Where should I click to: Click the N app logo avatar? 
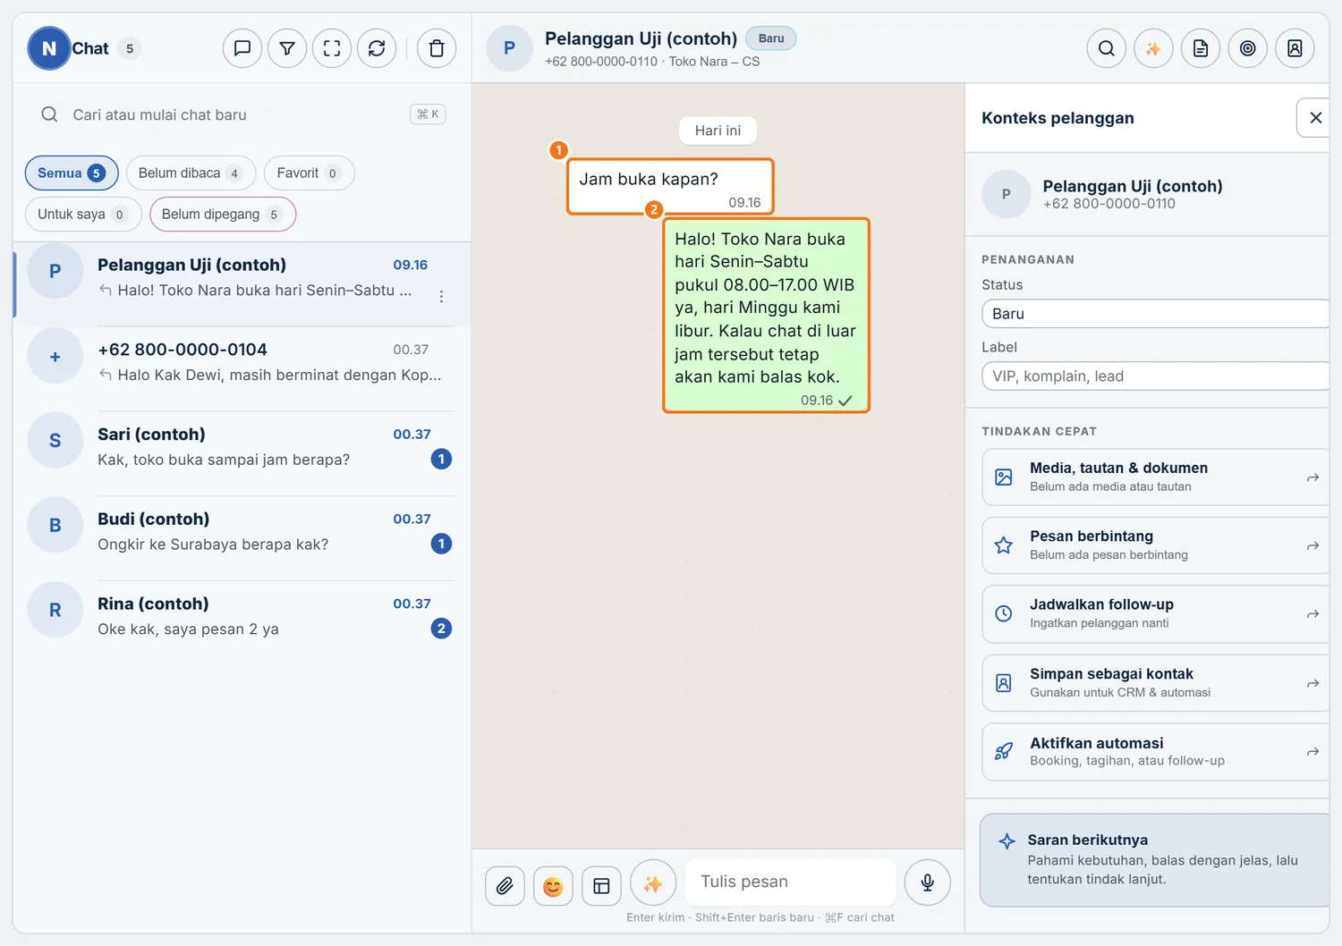point(49,48)
